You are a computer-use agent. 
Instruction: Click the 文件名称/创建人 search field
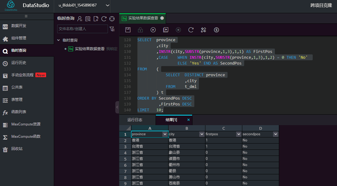(82, 29)
